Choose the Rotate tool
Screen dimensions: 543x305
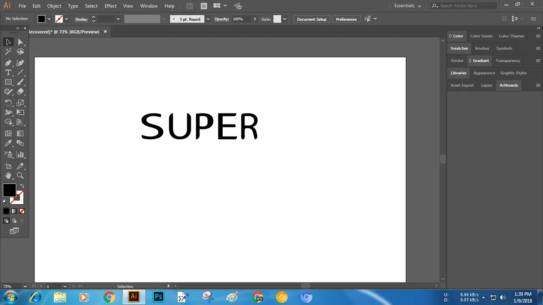tap(8, 103)
